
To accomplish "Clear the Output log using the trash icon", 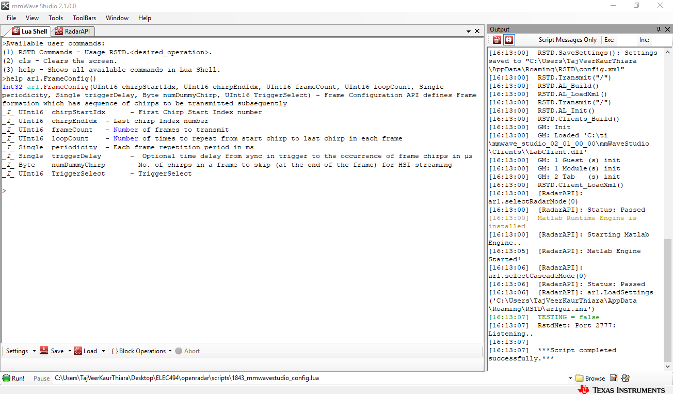I will click(x=495, y=40).
